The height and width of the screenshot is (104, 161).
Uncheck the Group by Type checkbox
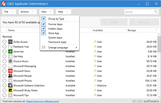point(43,19)
